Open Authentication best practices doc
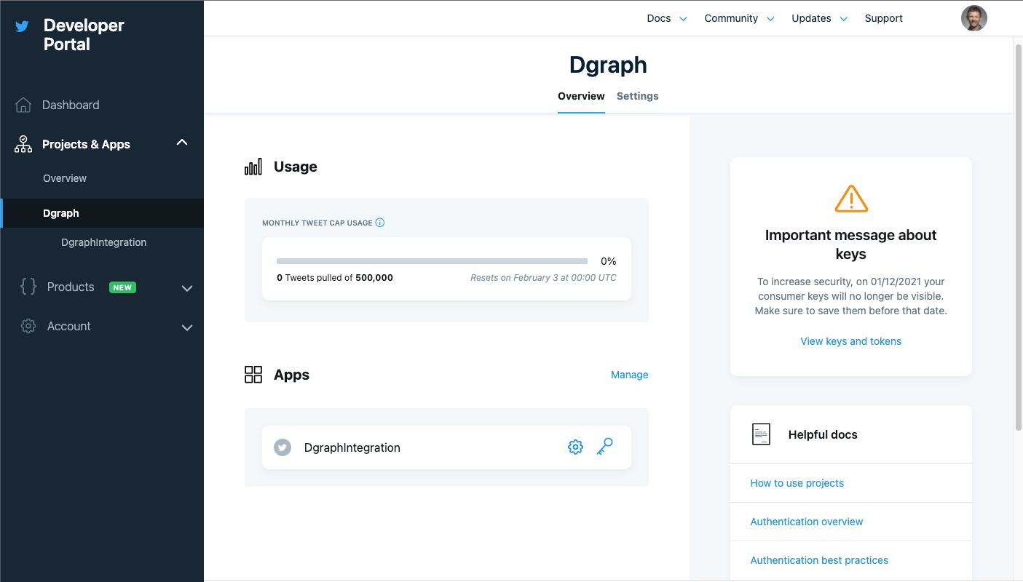This screenshot has height=582, width=1023. pos(819,560)
